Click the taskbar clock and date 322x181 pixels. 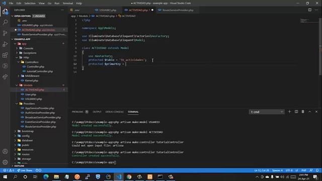(x=303, y=176)
